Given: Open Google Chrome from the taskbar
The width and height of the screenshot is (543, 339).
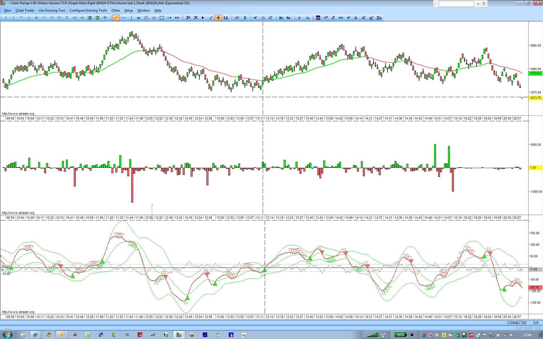Looking at the screenshot, I should (49, 335).
